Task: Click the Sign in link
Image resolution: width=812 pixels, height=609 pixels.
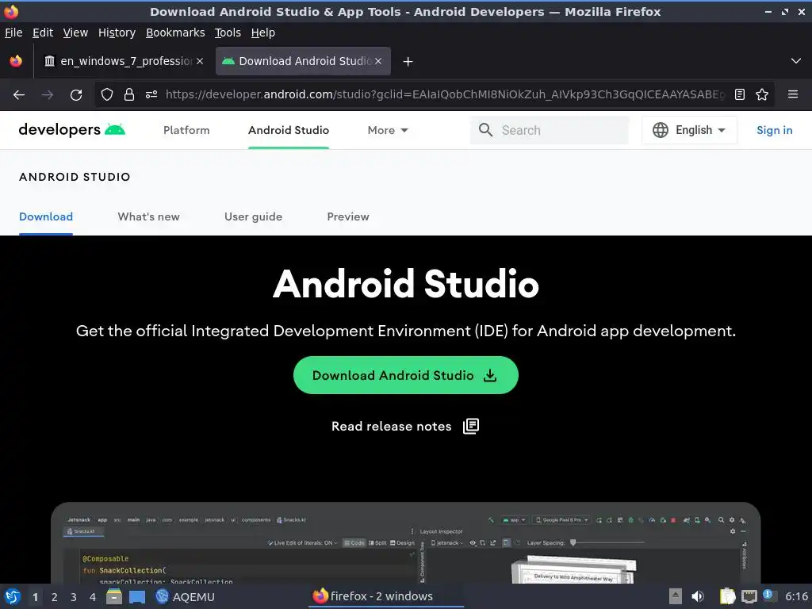Action: [774, 131]
